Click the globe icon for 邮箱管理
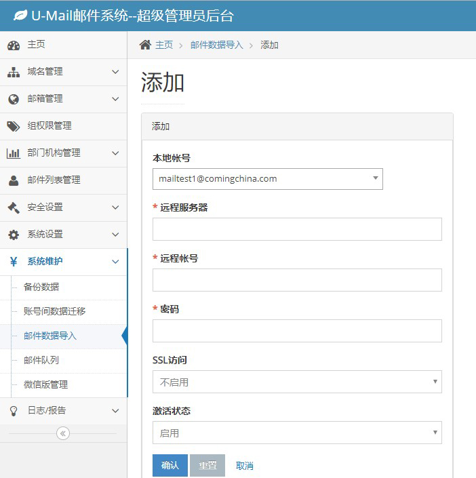 click(14, 99)
